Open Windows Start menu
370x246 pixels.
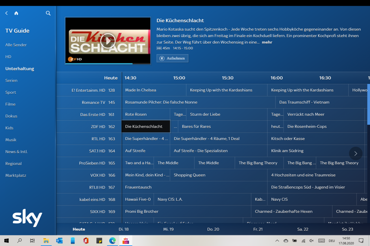point(6,241)
